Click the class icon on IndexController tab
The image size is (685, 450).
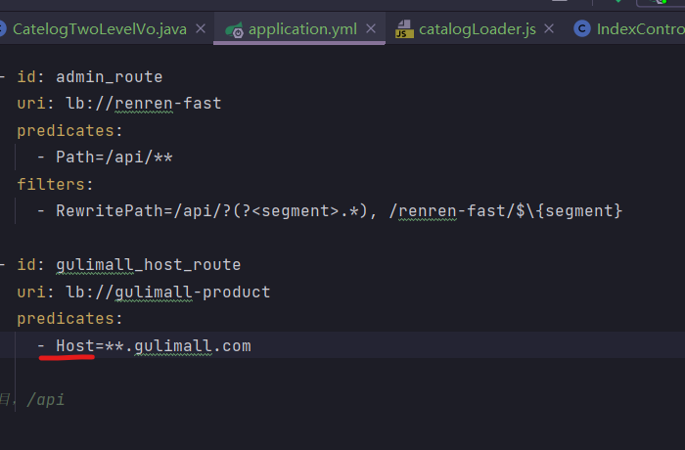tap(582, 29)
